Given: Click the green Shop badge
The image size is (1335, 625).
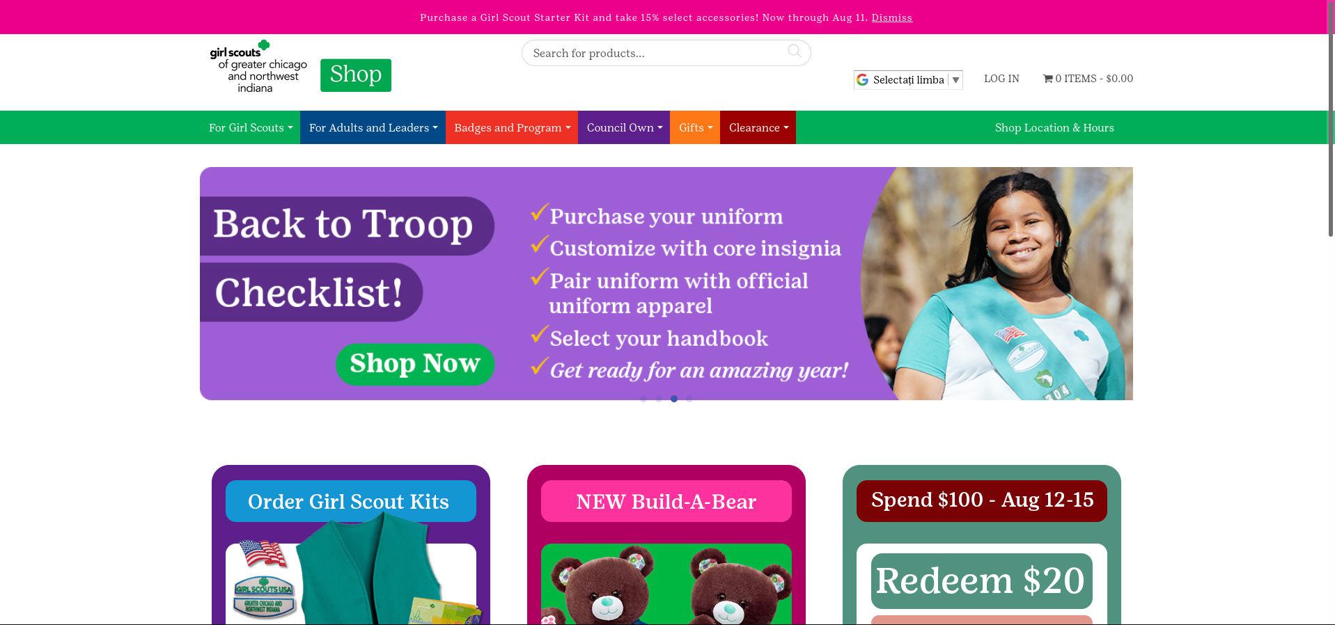Looking at the screenshot, I should point(356,75).
